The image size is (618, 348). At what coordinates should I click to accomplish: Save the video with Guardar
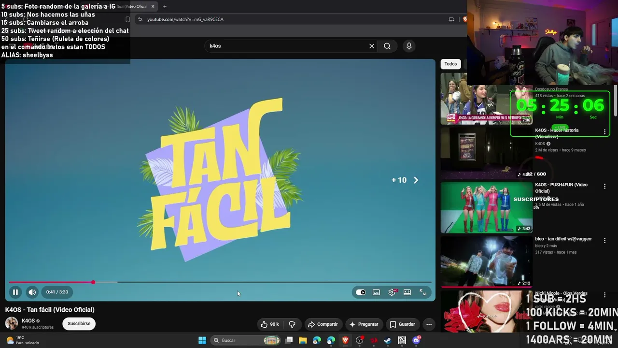point(402,324)
